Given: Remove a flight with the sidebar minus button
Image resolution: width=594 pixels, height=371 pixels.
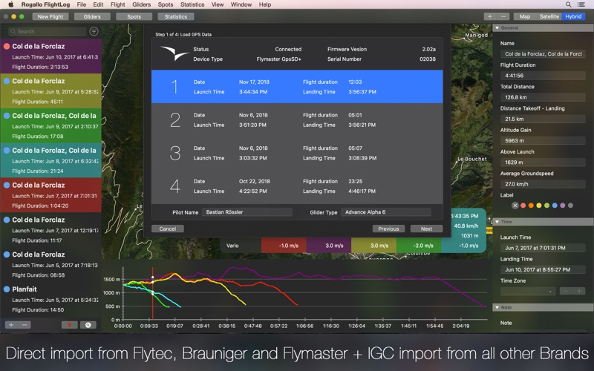Looking at the screenshot, I should point(25,325).
